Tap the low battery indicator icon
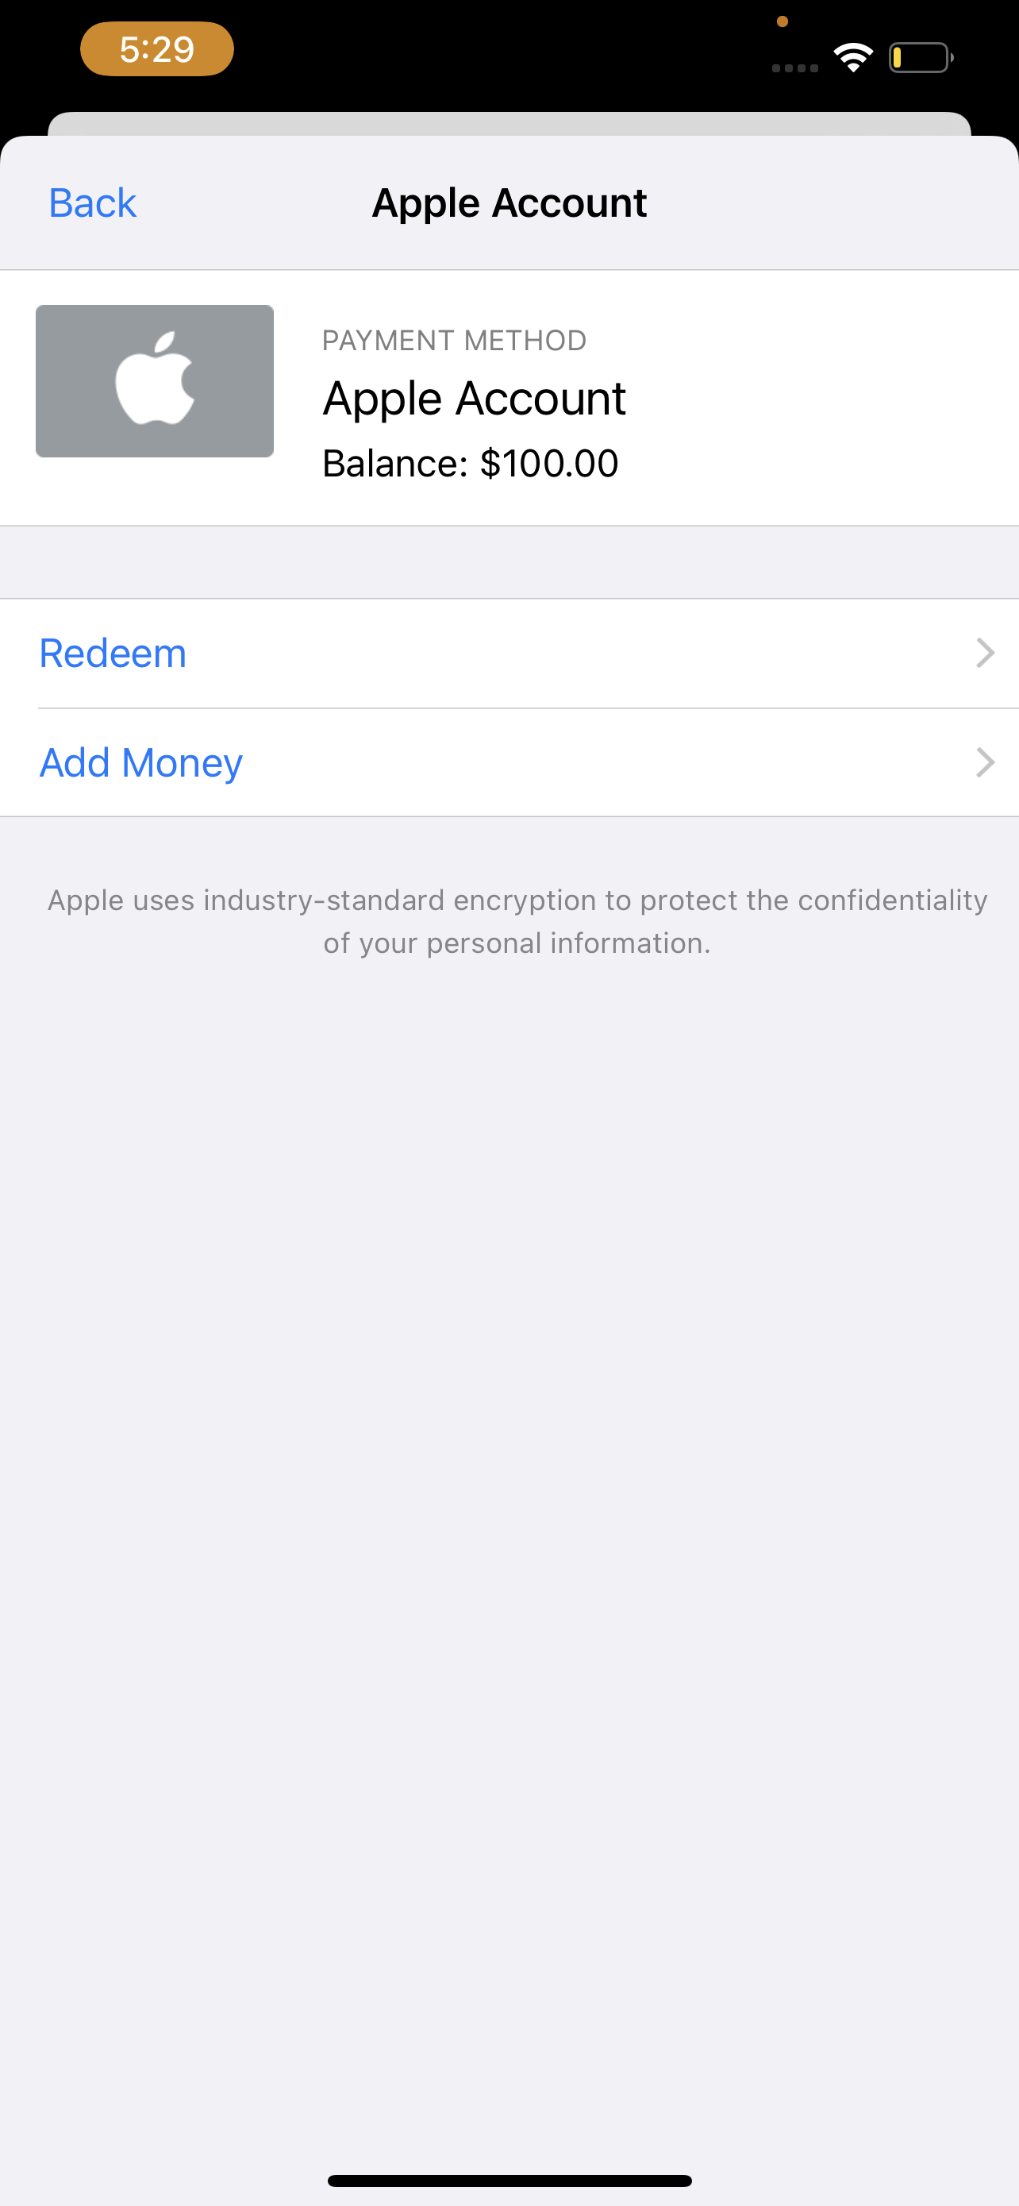Image resolution: width=1019 pixels, height=2206 pixels. coord(921,57)
